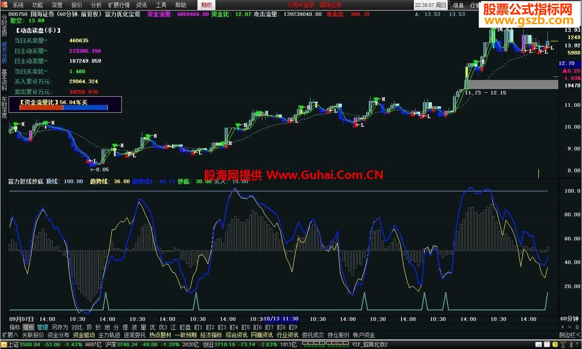
Task: Click the application logo icon in title bar
Action: click(5, 5)
